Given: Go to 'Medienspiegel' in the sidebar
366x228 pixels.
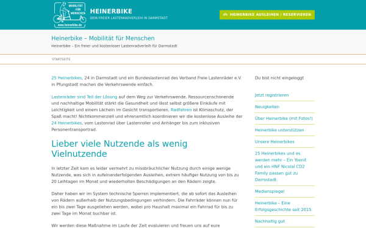Looking at the screenshot, I should (270, 192).
